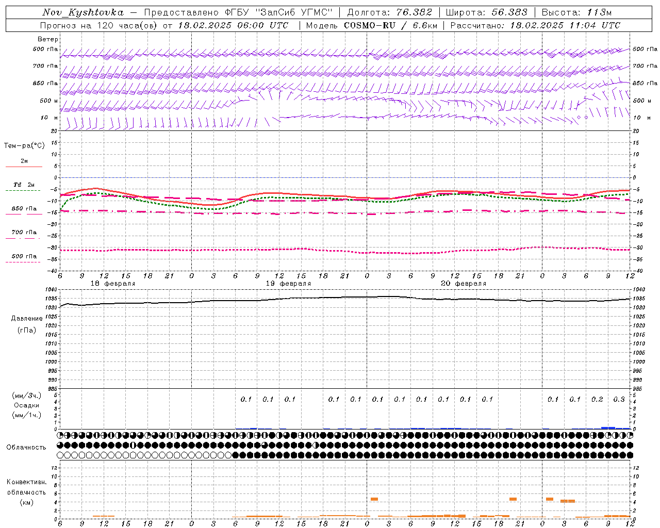Image resolution: width=660 pixels, height=528 pixels.
Task: Click 'Прогноз на 120 часа(ов)' text
Action: click(100, 25)
